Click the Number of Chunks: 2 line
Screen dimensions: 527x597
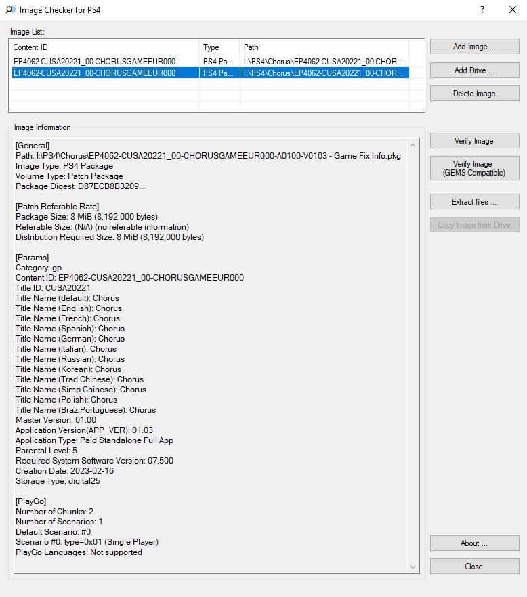tap(54, 512)
